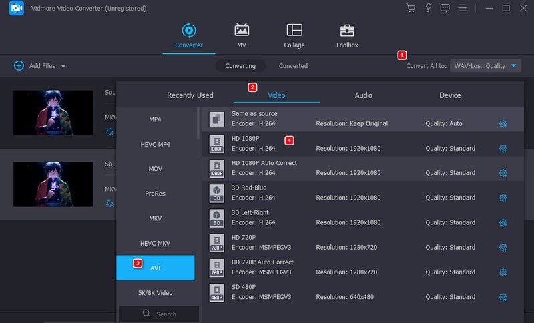Open the Recently Used tab
This screenshot has width=534, height=323.
[x=190, y=95]
